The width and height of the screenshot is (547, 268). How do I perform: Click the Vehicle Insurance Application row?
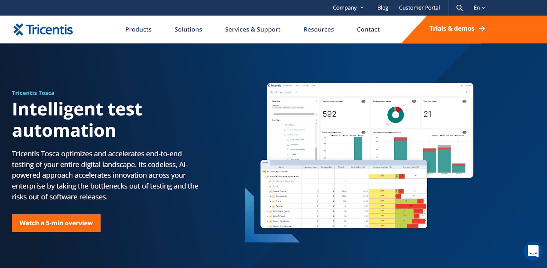click(x=344, y=176)
